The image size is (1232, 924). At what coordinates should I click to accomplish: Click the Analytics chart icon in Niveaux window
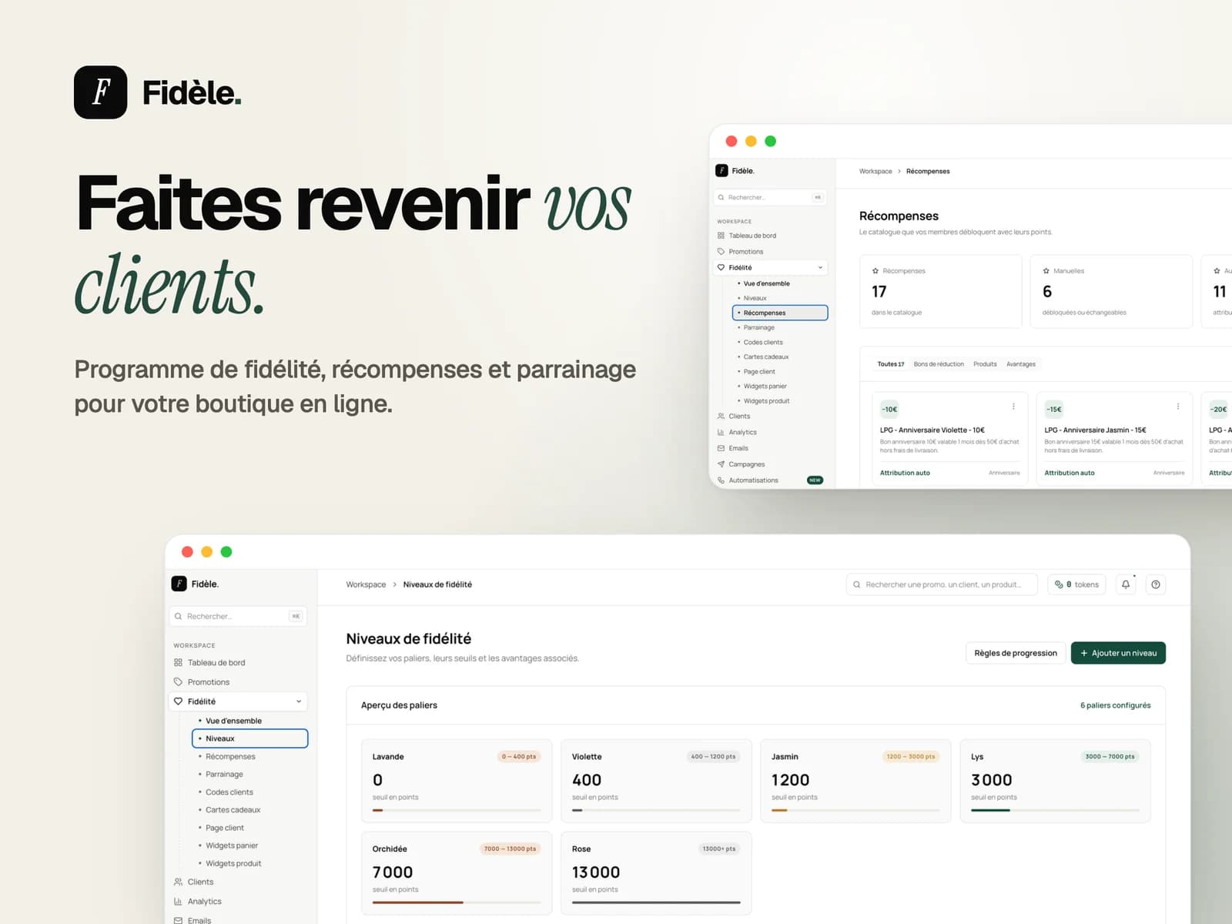click(178, 901)
